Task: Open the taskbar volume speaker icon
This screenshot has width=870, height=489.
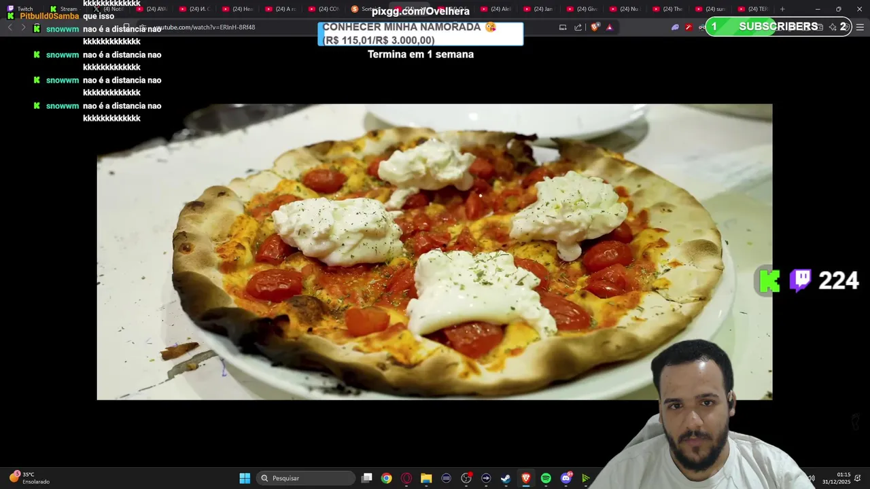Action: tap(811, 478)
